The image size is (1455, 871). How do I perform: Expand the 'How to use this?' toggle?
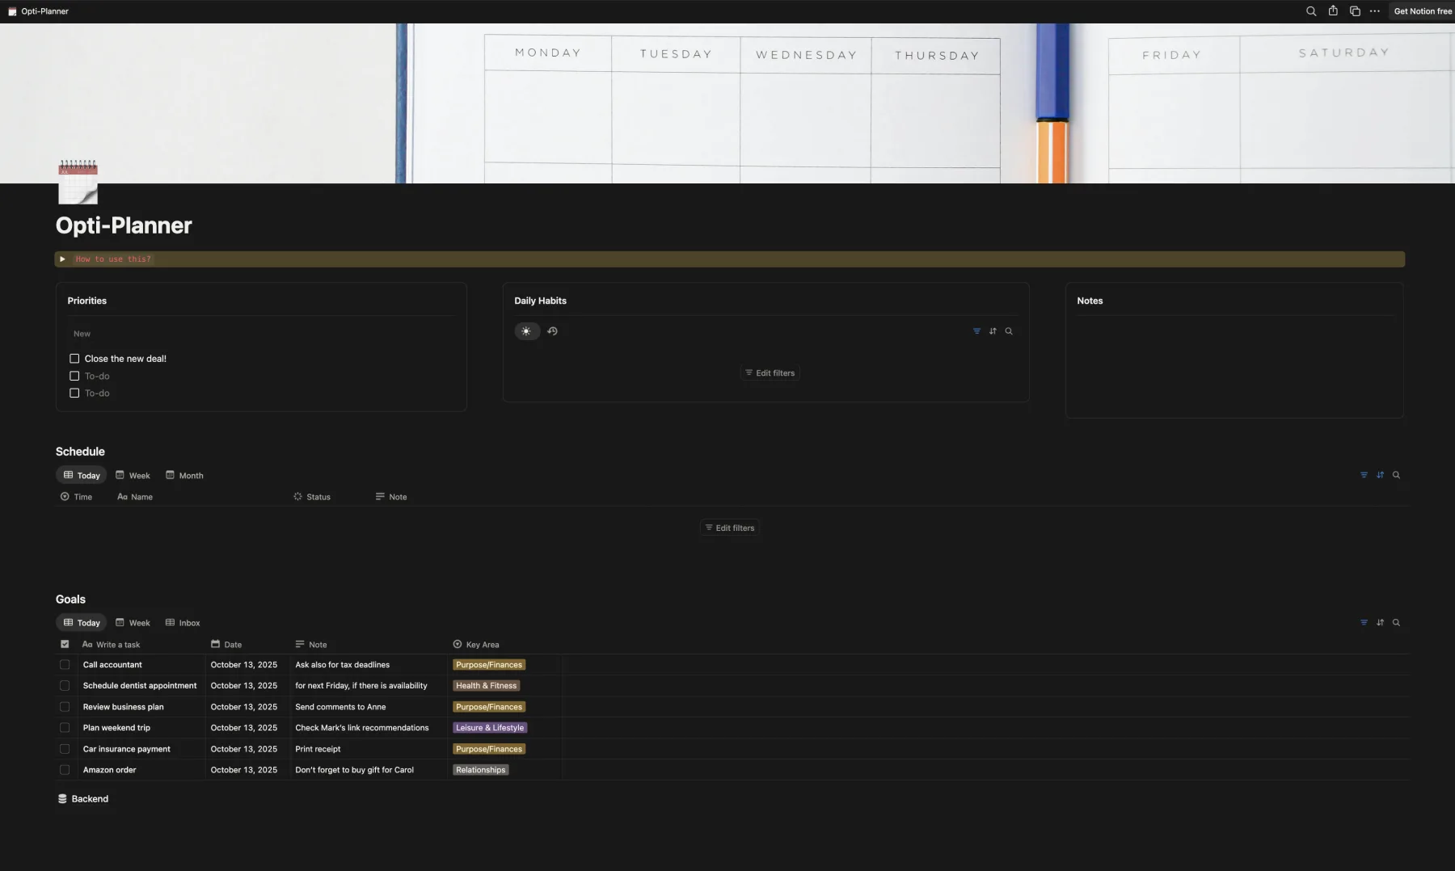pyautogui.click(x=62, y=259)
